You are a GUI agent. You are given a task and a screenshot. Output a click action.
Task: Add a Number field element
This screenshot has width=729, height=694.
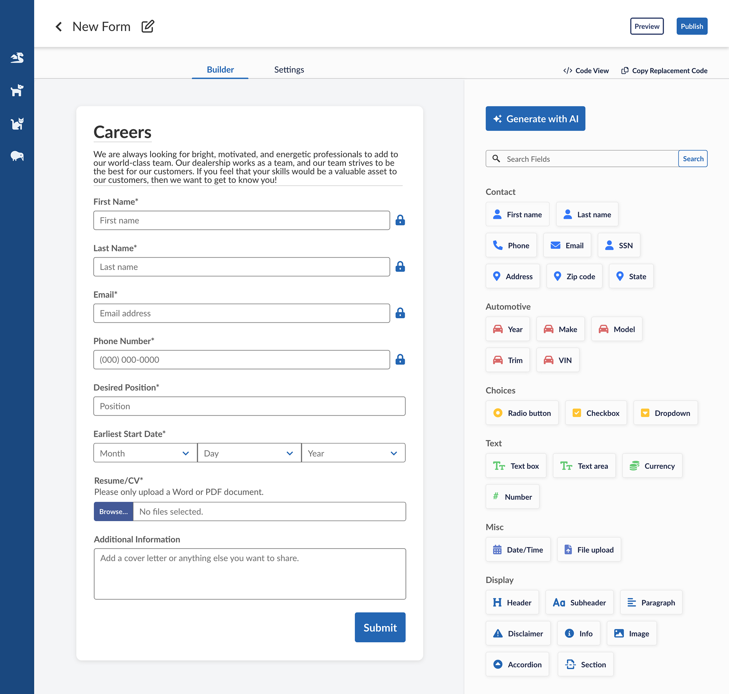[512, 497]
